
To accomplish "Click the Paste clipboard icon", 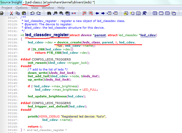I will coord(24,13).
